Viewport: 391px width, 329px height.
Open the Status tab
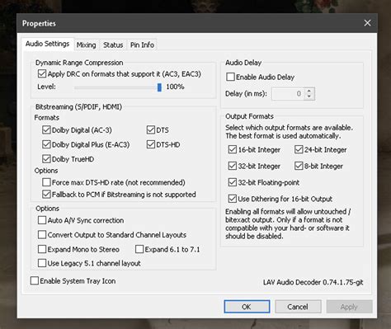pos(113,45)
